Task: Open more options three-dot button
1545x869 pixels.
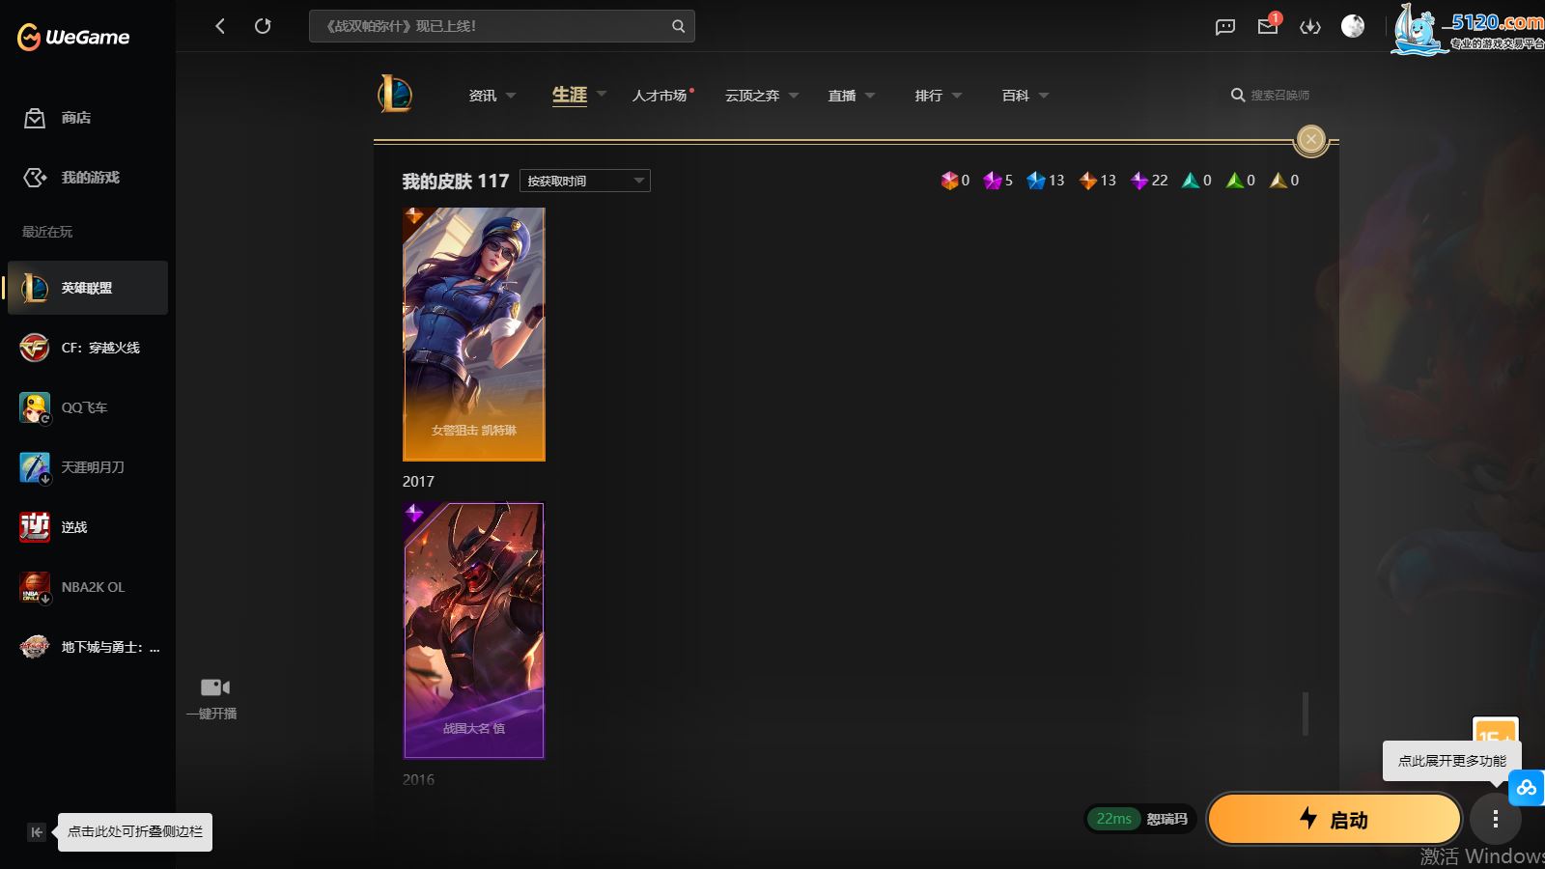Action: (x=1496, y=820)
